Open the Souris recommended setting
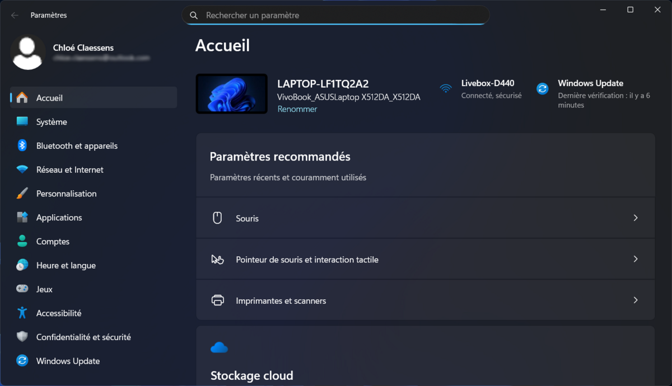This screenshot has width=672, height=386. 426,218
